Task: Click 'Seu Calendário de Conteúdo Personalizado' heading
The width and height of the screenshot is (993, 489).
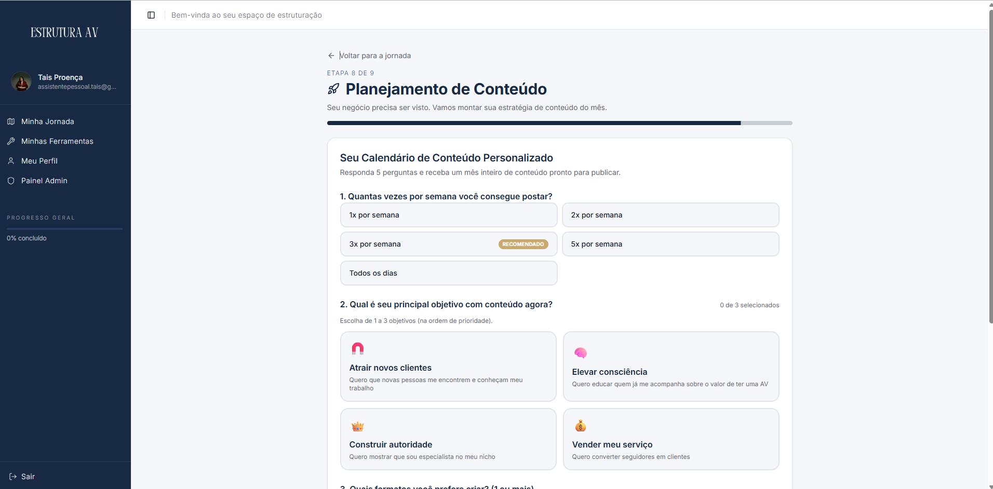Action: click(x=447, y=158)
